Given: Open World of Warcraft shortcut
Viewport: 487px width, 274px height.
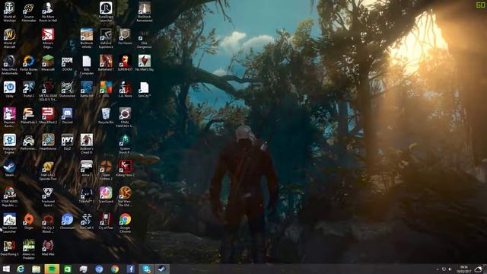Looking at the screenshot, I should tap(9, 39).
